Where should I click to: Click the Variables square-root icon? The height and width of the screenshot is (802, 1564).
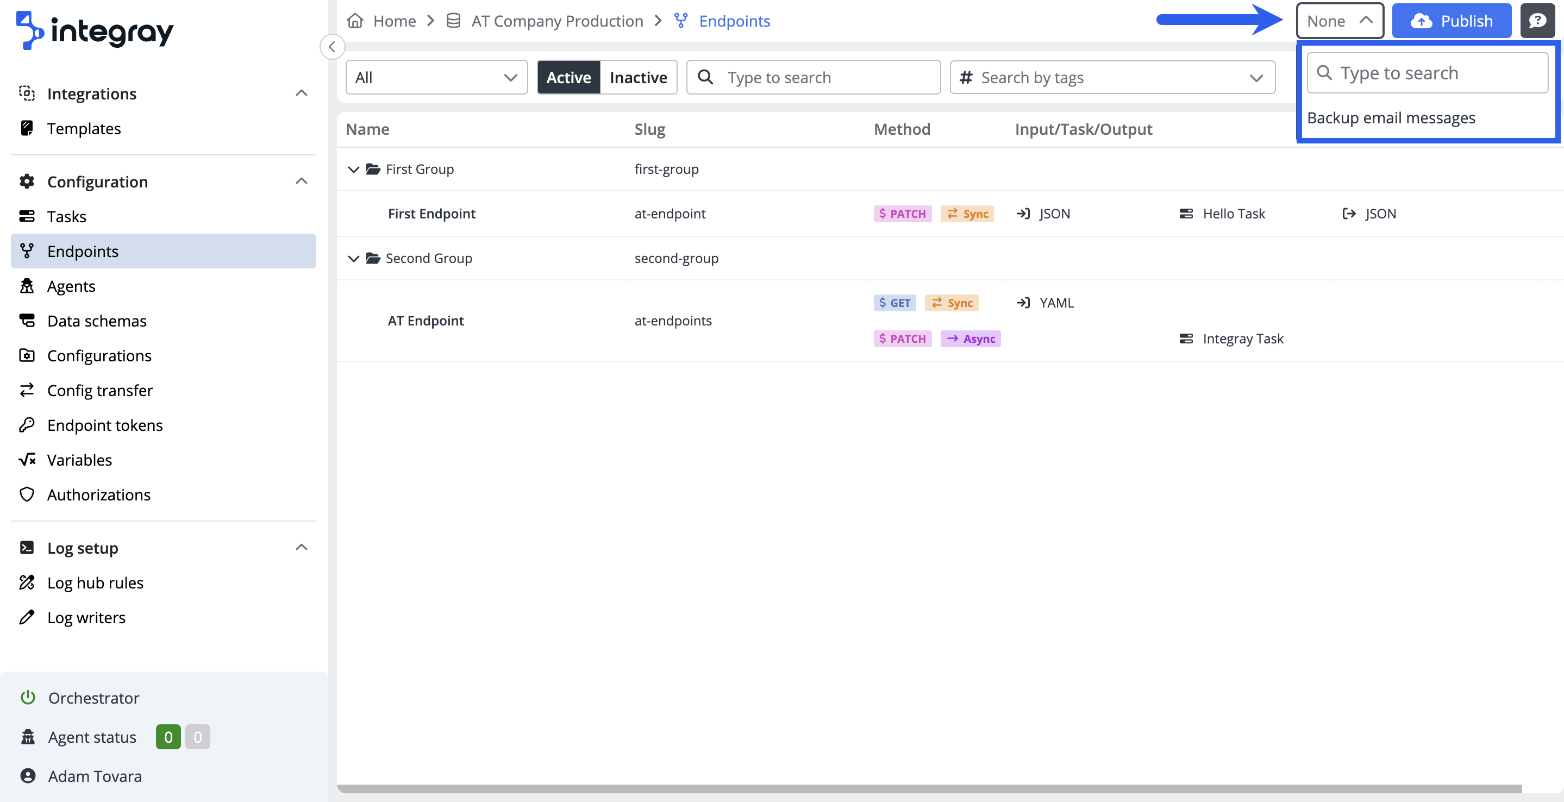[x=27, y=460]
